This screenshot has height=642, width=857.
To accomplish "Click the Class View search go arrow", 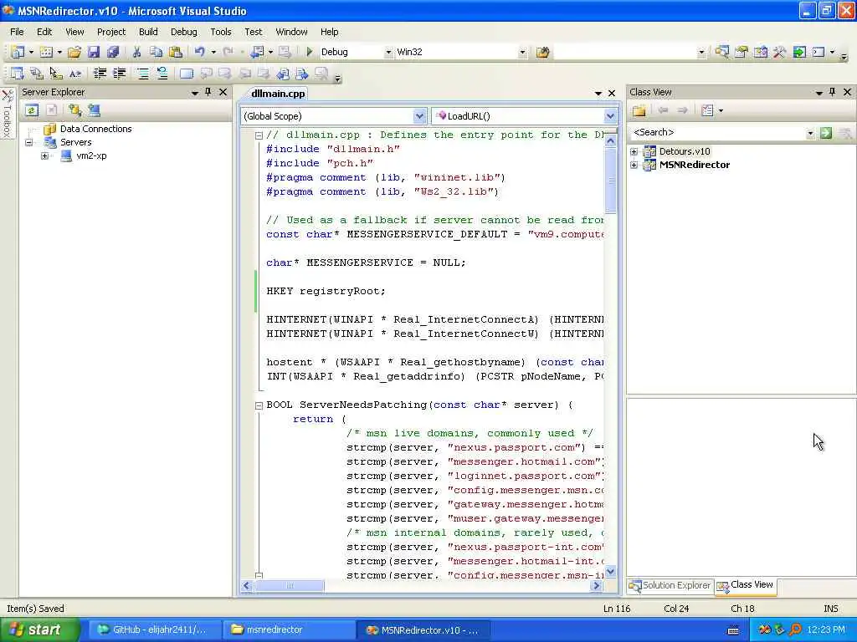I will pos(826,133).
